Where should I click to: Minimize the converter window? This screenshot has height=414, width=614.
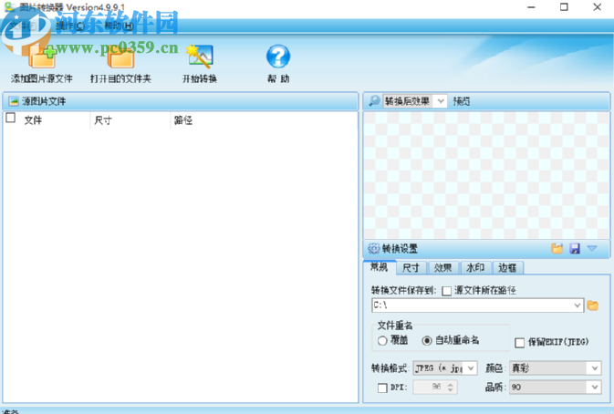coord(531,7)
